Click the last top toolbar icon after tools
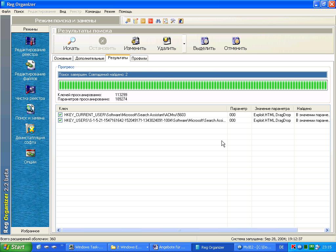 181,21
